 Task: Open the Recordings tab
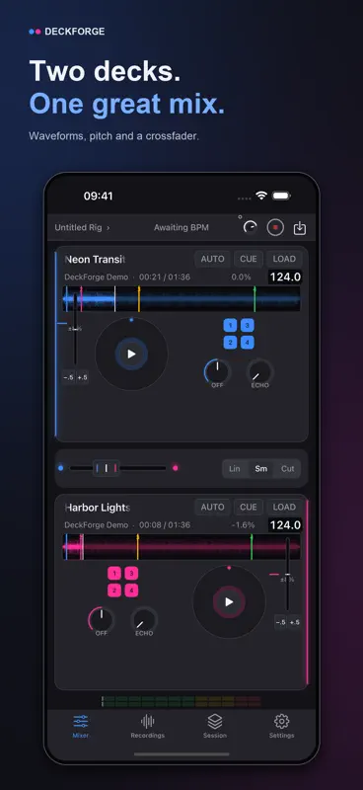tap(148, 726)
